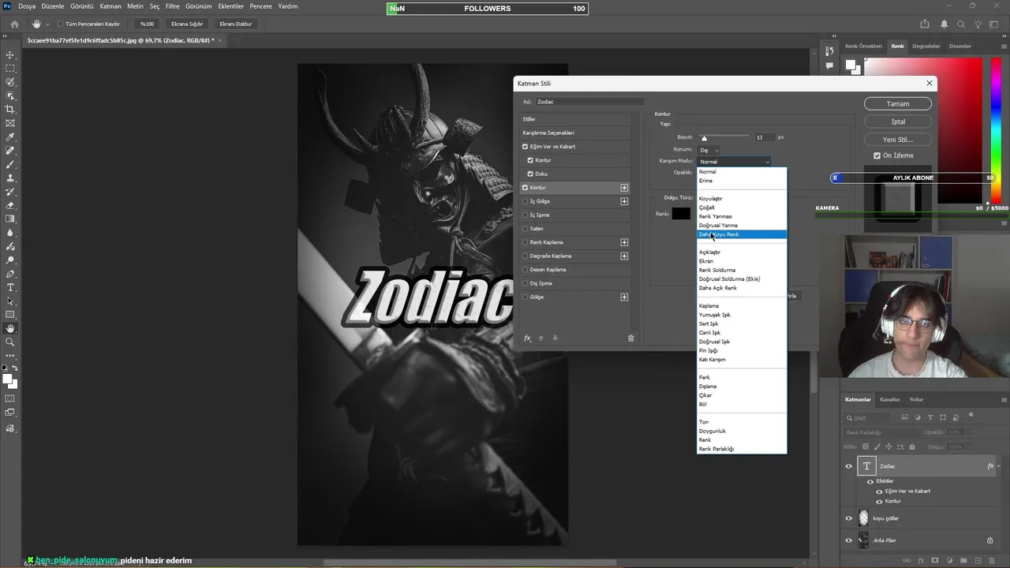This screenshot has width=1010, height=568.
Task: Select the Brush tool
Action: click(10, 164)
